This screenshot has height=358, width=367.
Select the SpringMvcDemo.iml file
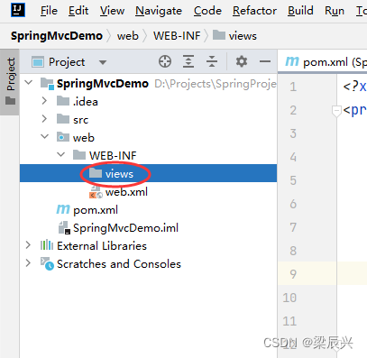pyautogui.click(x=148, y=227)
